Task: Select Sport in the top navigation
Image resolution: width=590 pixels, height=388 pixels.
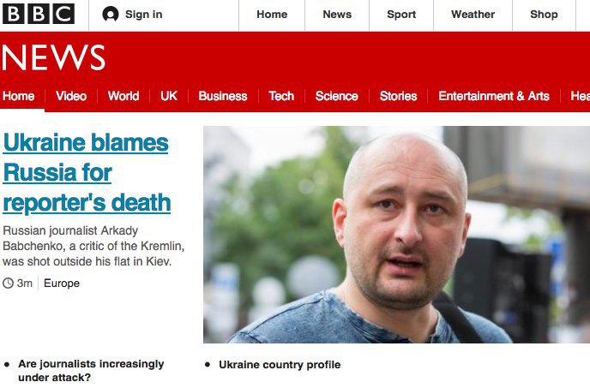Action: point(401,15)
